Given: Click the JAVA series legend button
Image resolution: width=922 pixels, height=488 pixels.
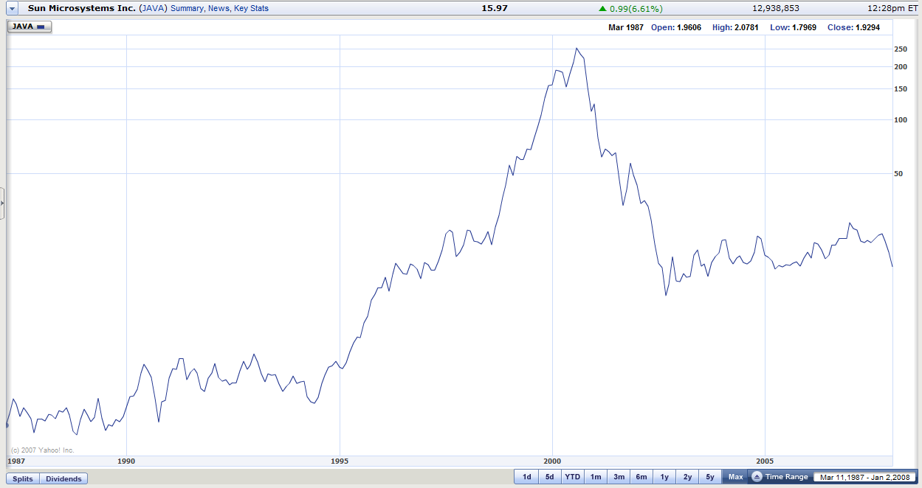Looking at the screenshot, I should pyautogui.click(x=30, y=26).
